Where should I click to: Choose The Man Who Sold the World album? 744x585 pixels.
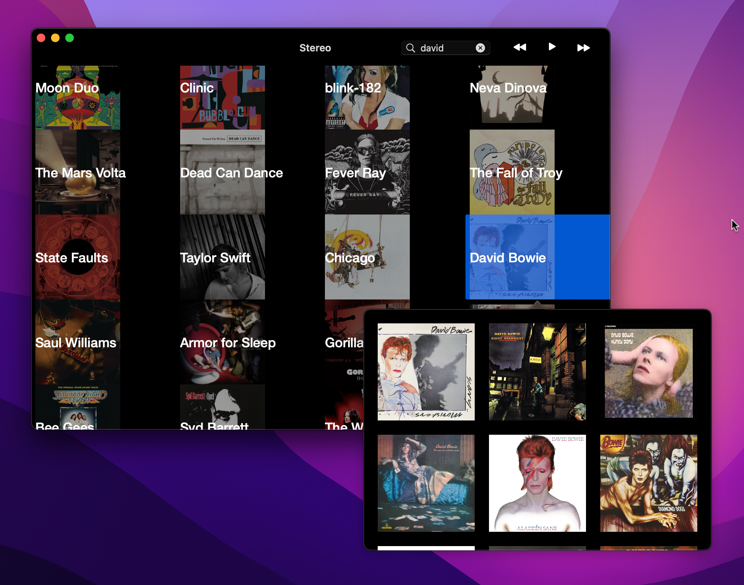[426, 483]
